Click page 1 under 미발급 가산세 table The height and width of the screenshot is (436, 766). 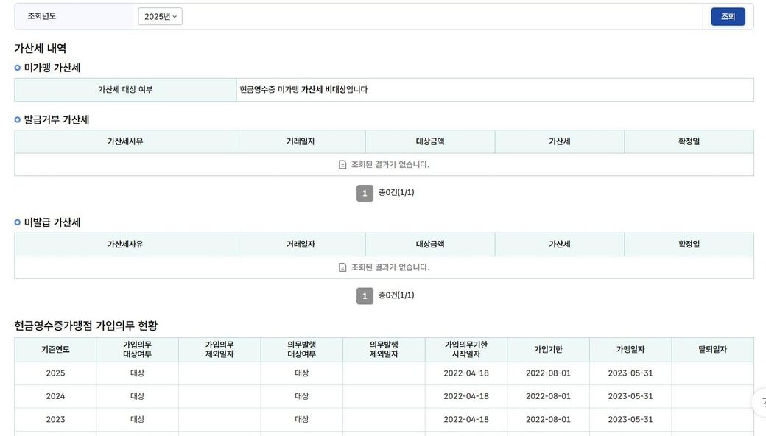click(x=365, y=296)
